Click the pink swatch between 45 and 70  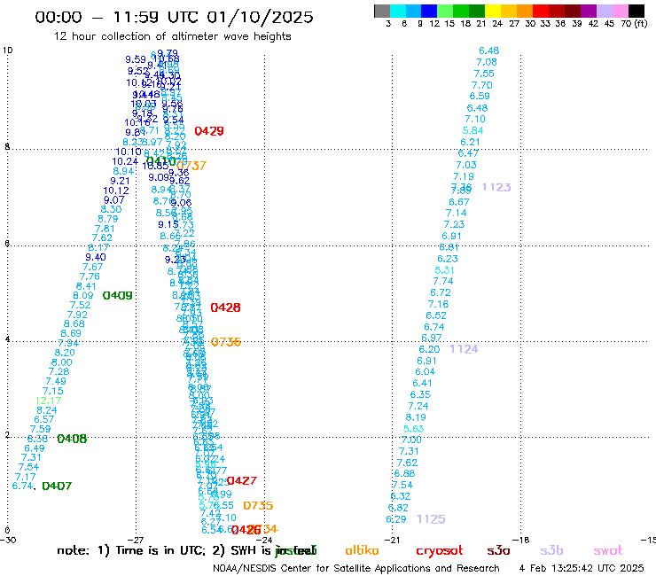pos(620,11)
